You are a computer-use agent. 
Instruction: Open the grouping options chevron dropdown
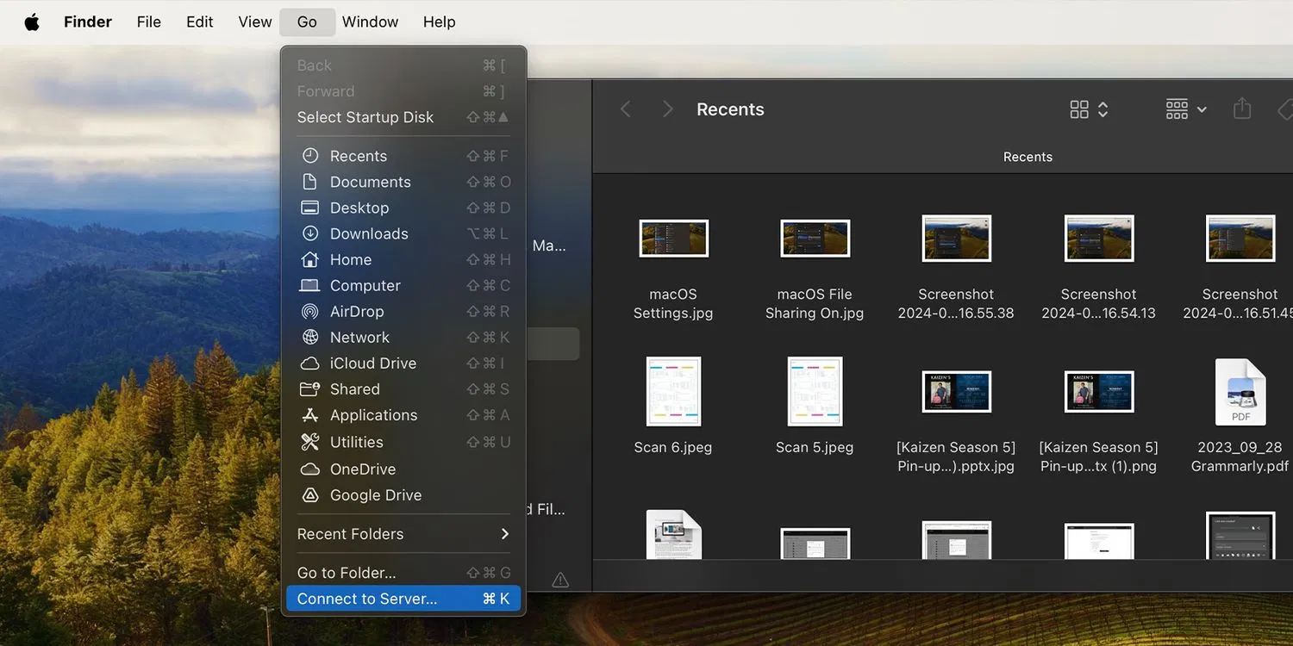click(x=1200, y=109)
